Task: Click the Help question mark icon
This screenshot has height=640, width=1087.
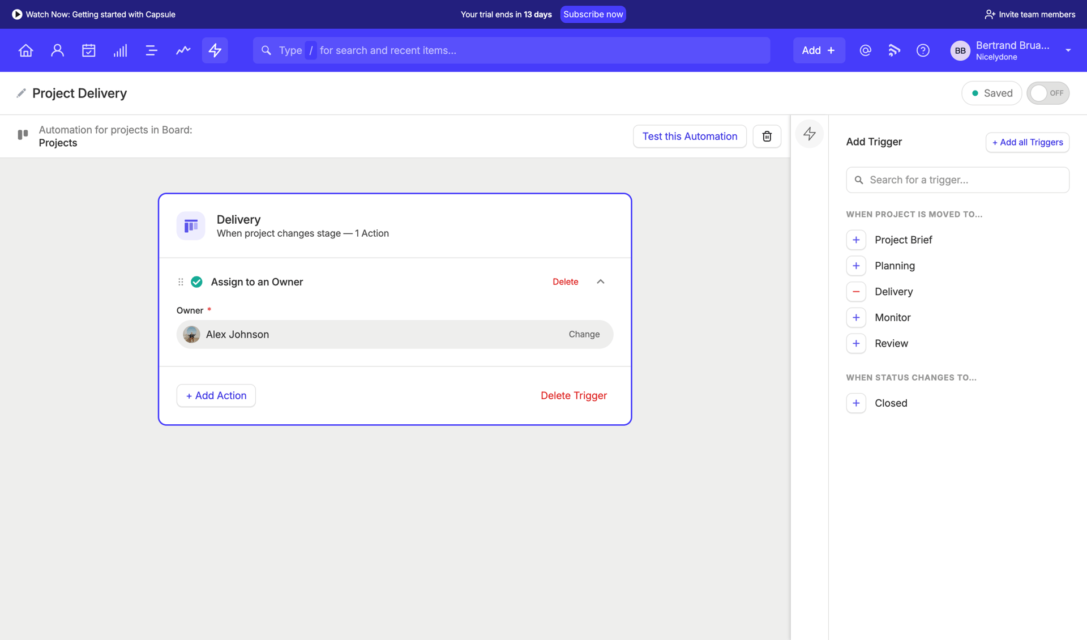Action: tap(923, 50)
